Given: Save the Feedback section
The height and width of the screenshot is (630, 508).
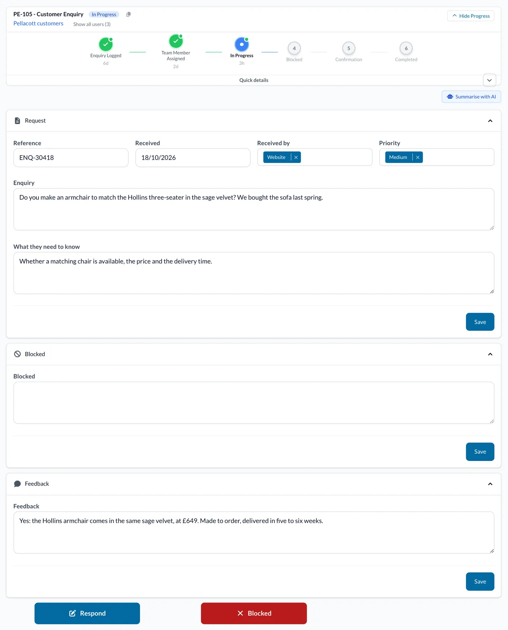Looking at the screenshot, I should (480, 581).
